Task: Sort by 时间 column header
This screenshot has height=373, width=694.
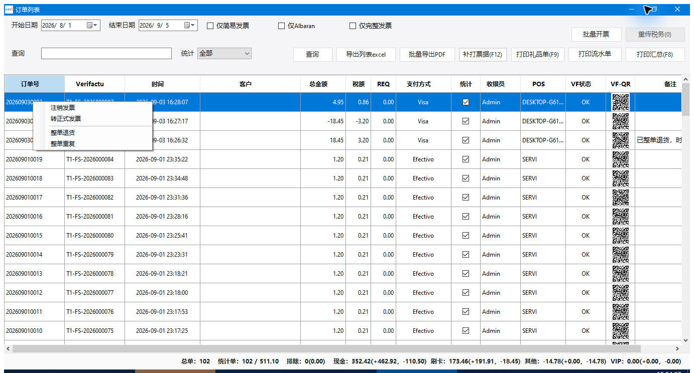Action: [162, 84]
